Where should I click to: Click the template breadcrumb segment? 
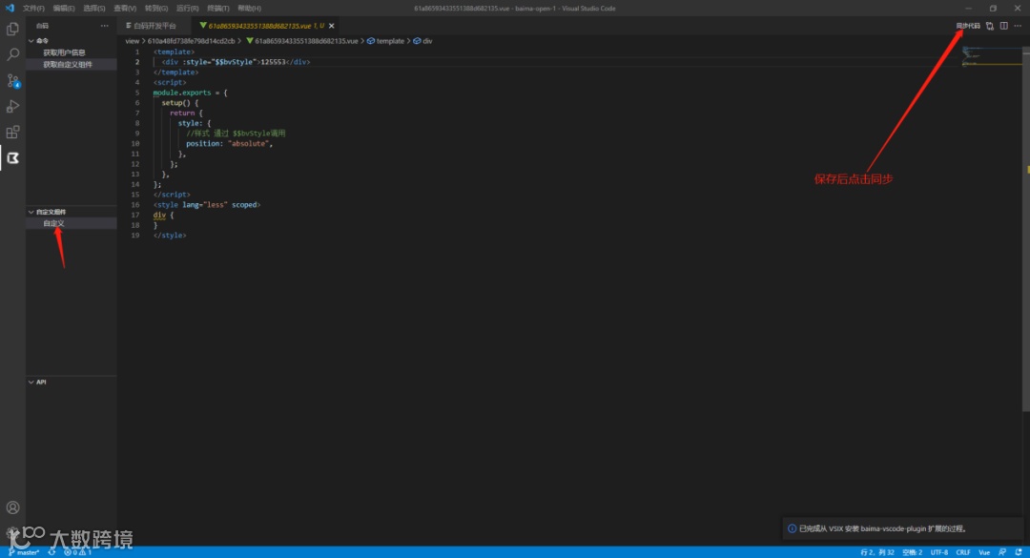pos(385,41)
